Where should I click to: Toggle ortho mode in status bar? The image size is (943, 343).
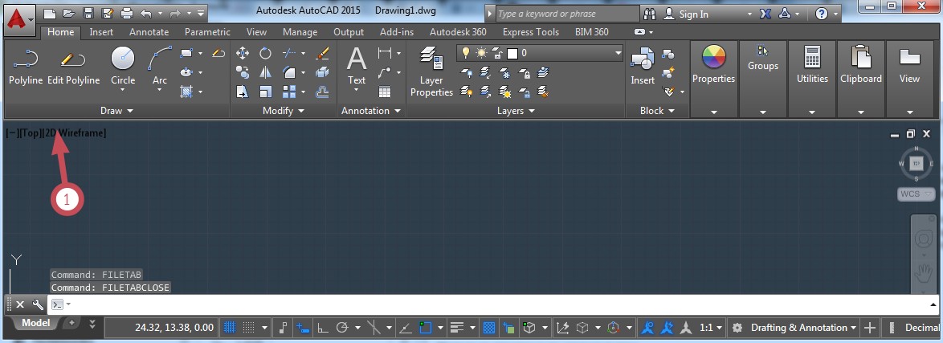pyautogui.click(x=322, y=328)
